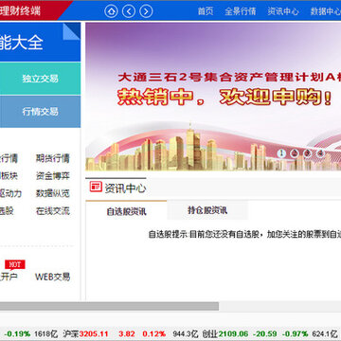Click the home navigation icon
Viewport: 341px width, 341px height.
click(x=111, y=11)
